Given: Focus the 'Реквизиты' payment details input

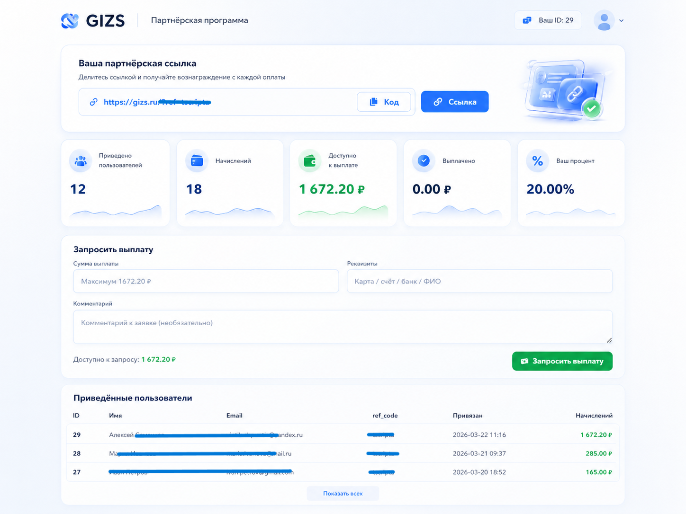Looking at the screenshot, I should [x=479, y=281].
